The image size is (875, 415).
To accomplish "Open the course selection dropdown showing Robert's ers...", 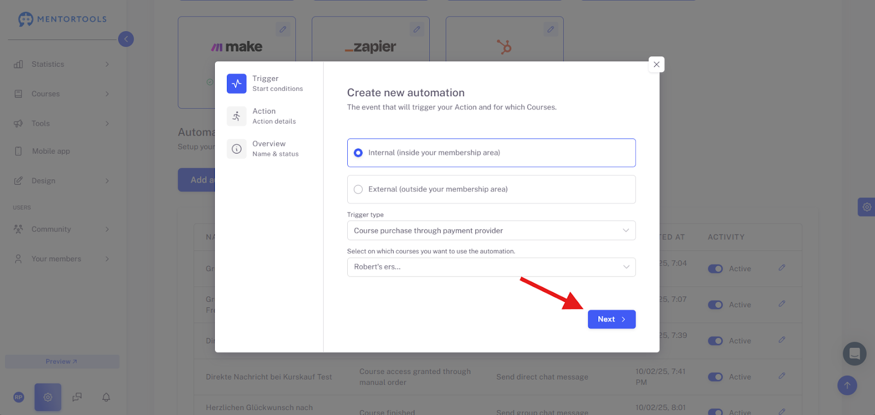I will point(491,267).
